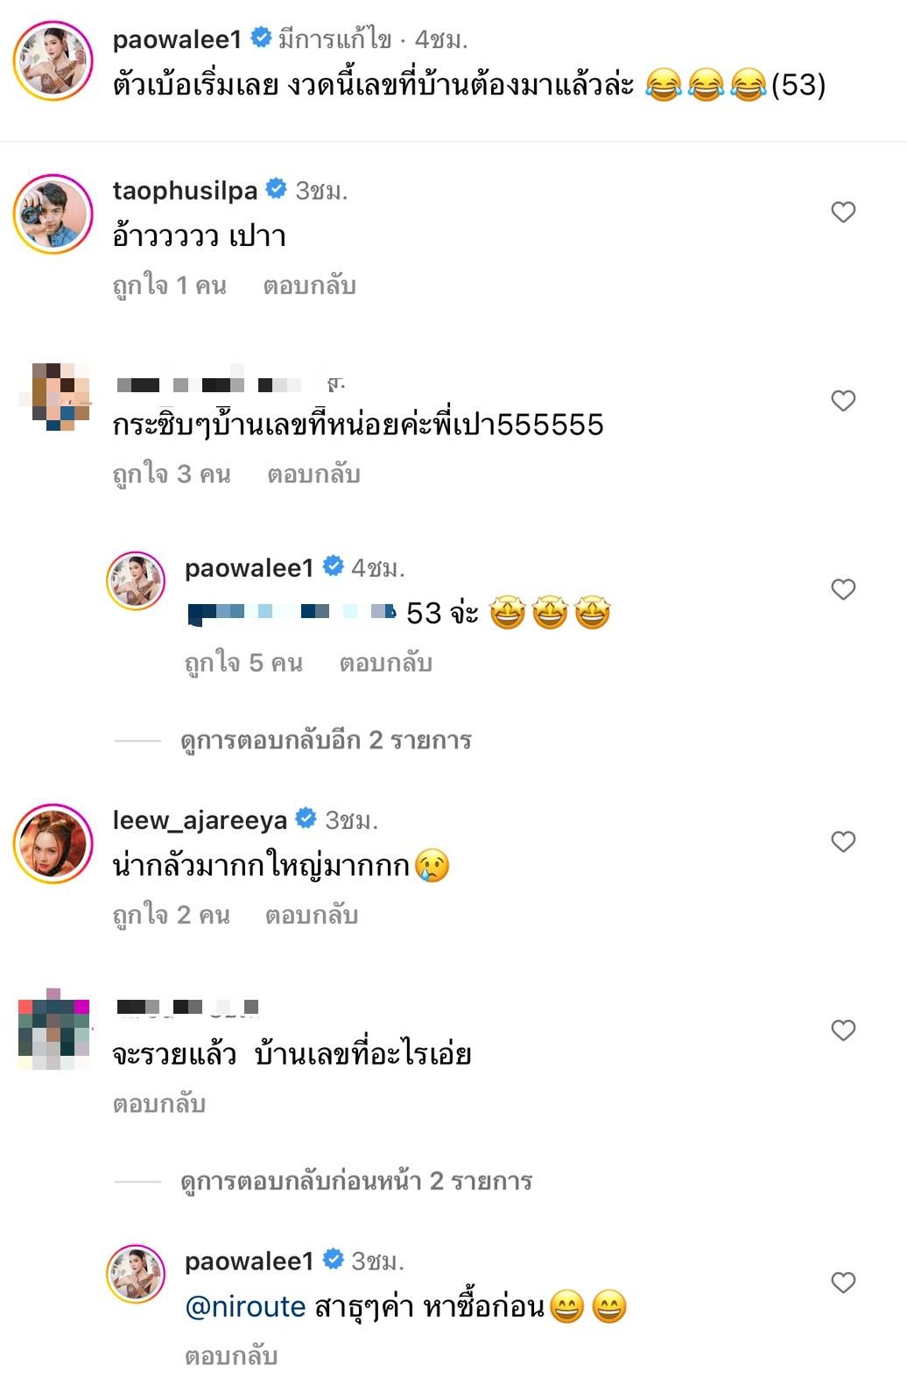Click the @niroute mention link
The height and width of the screenshot is (1385, 907).
tap(245, 1308)
